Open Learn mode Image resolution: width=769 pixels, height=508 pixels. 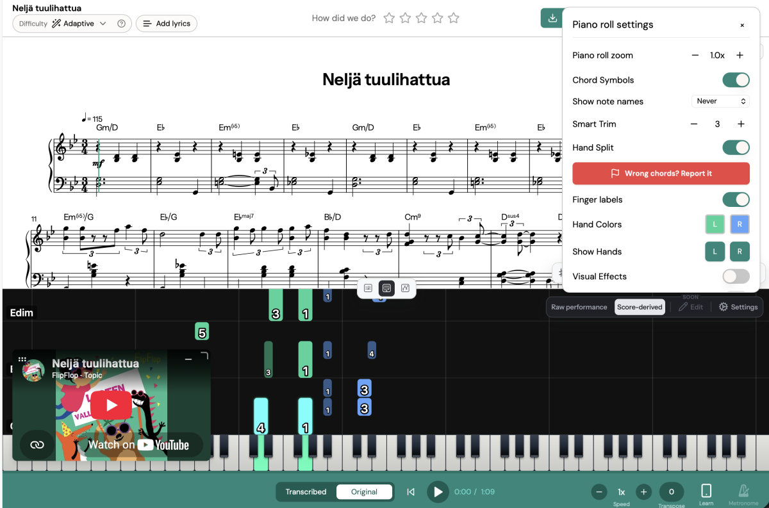(706, 495)
